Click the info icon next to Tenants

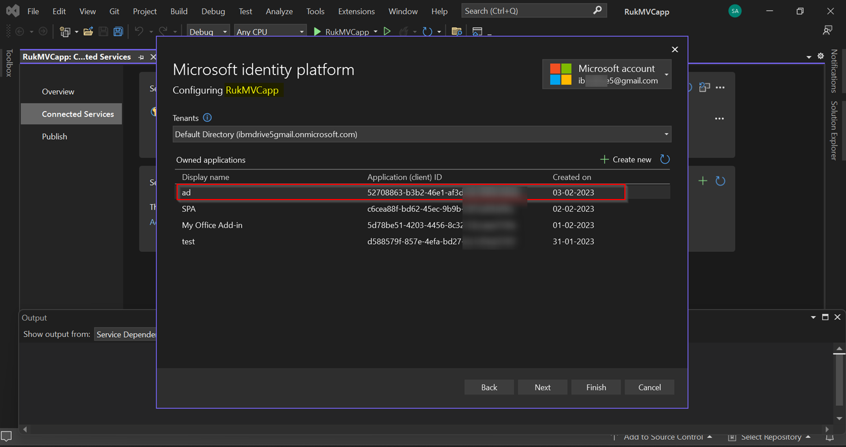pyautogui.click(x=207, y=118)
